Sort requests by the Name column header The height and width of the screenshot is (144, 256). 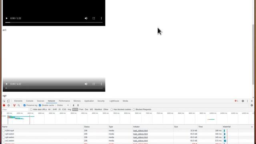click(x=42, y=127)
